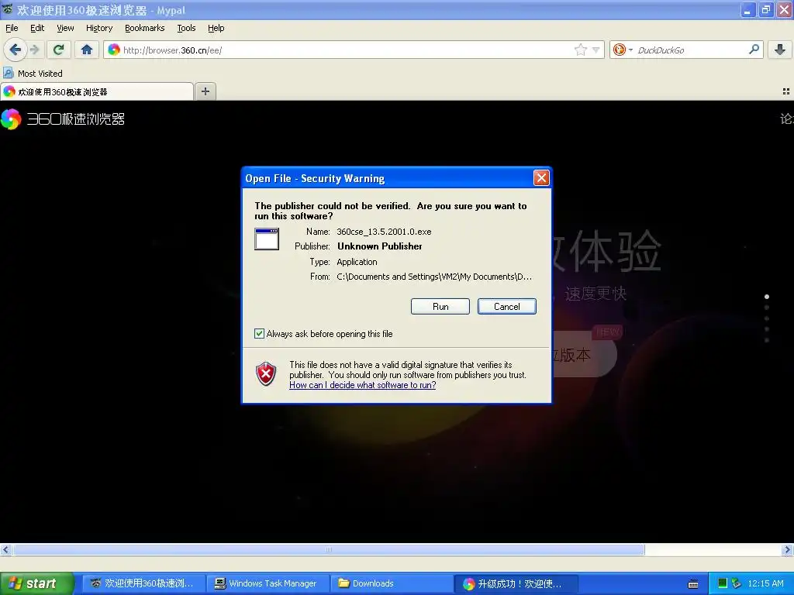
Task: Click Run in the Security Warning dialog
Action: 440,307
